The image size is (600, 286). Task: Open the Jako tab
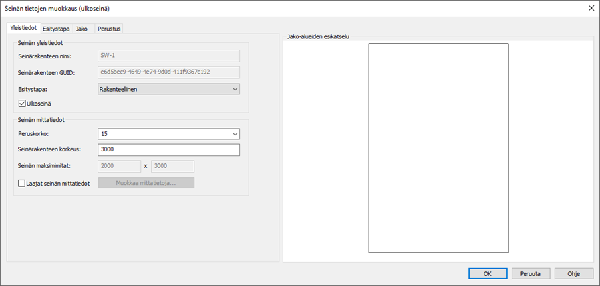(82, 29)
